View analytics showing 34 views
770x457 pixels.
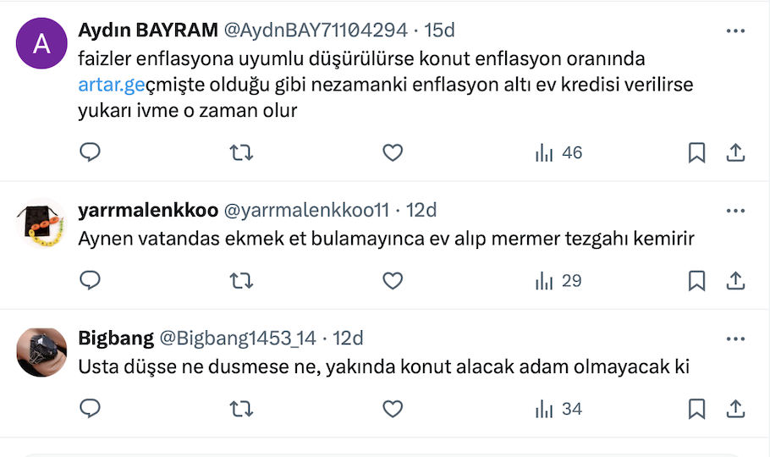pyautogui.click(x=558, y=409)
